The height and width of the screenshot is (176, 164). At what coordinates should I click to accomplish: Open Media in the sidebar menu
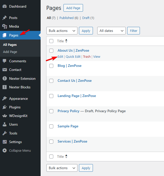point(14,26)
